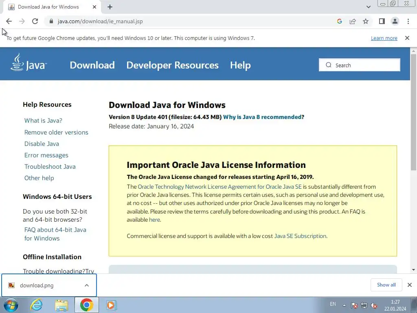
Task: Bookmark this tab with the star icon
Action: tap(366, 21)
